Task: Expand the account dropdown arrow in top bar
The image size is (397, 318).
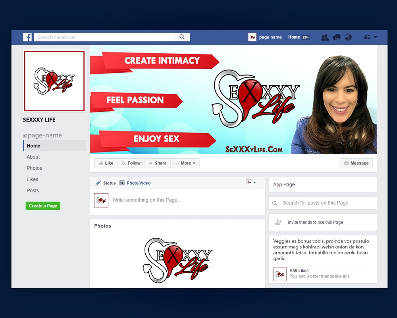Action: [376, 37]
